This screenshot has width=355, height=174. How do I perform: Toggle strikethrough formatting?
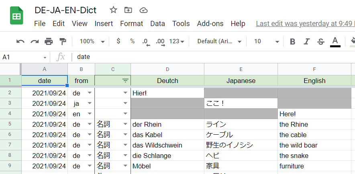(x=320, y=42)
